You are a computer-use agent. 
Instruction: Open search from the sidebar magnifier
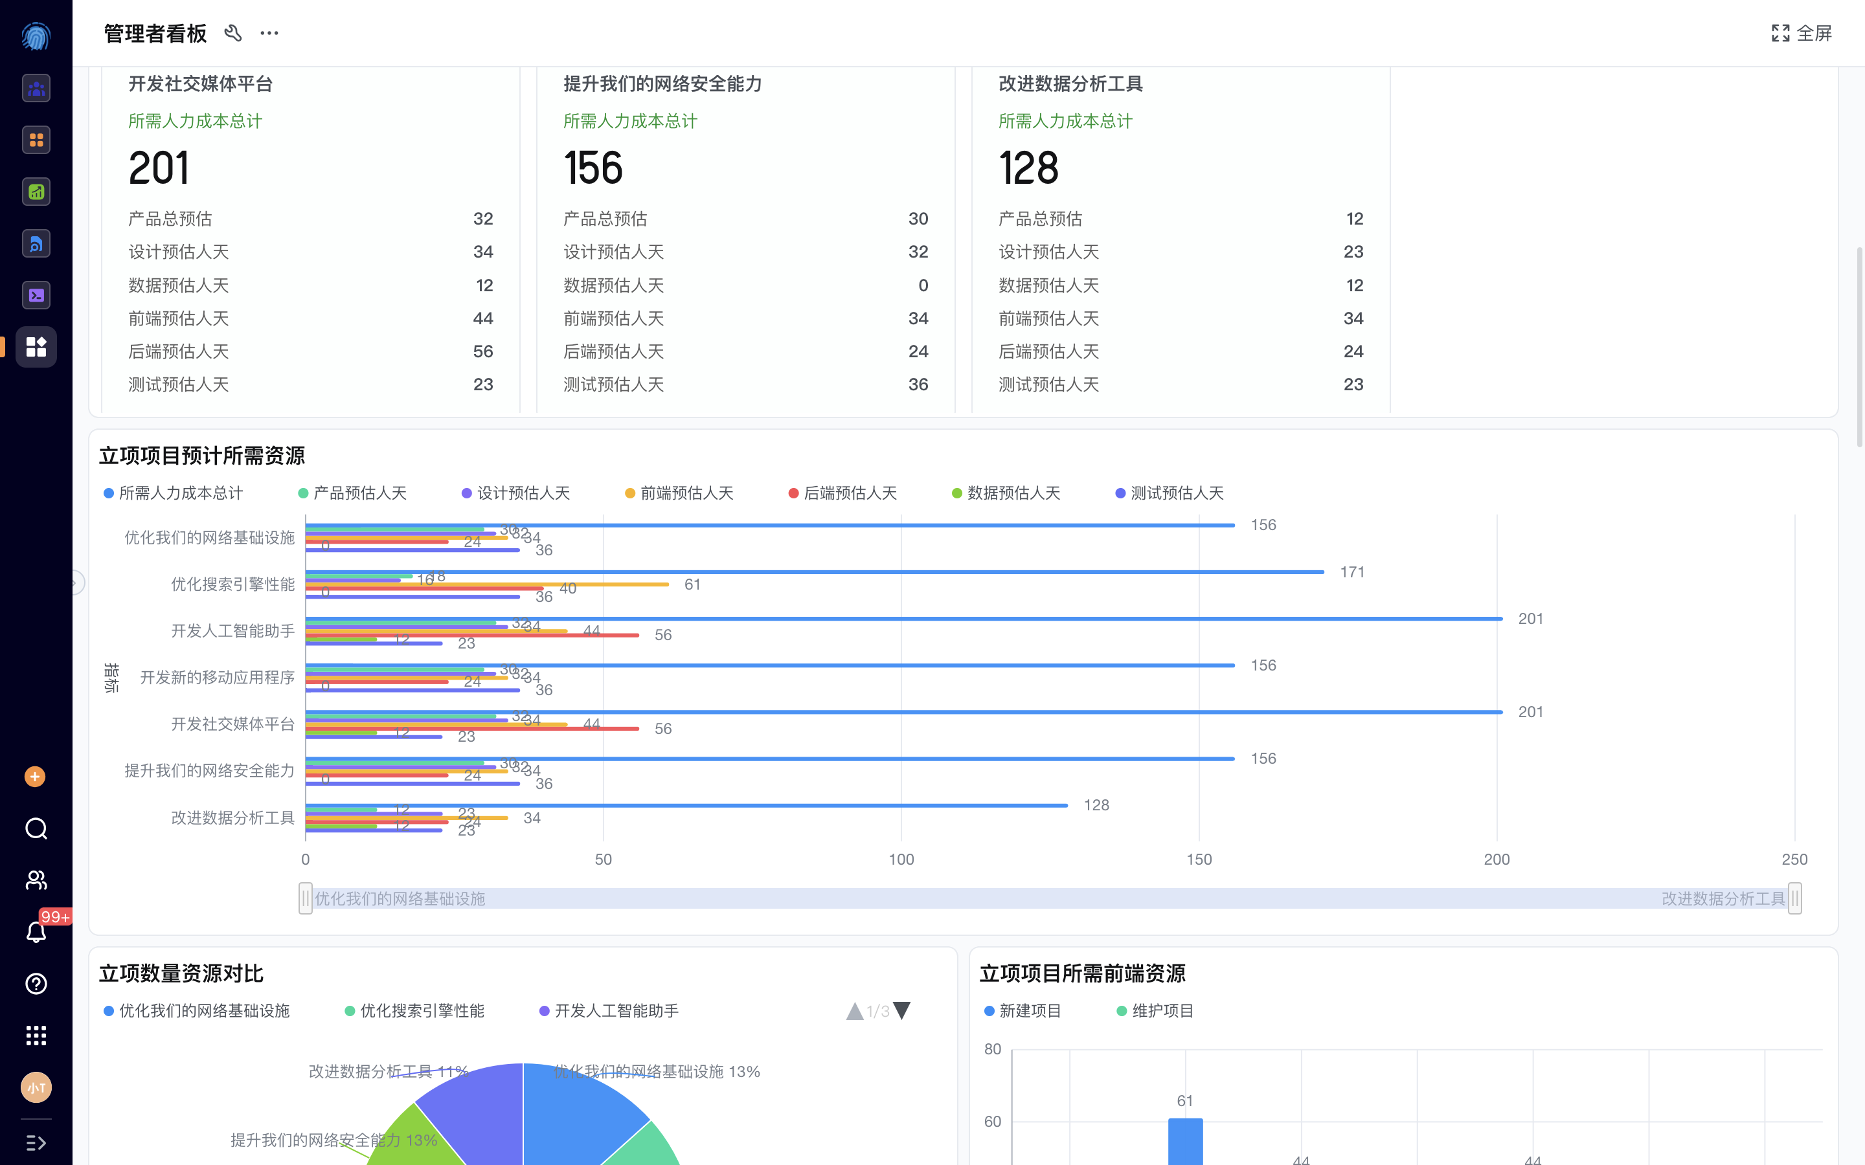click(x=36, y=828)
